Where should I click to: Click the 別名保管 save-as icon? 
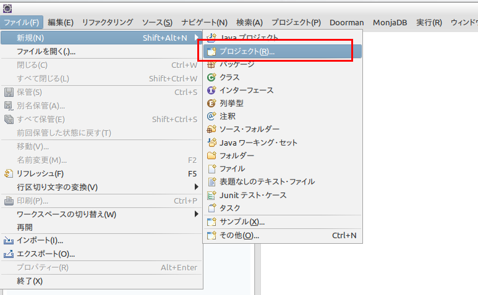click(x=9, y=106)
